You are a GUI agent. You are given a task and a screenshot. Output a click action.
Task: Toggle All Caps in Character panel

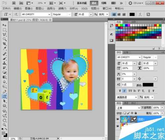pos(130,91)
